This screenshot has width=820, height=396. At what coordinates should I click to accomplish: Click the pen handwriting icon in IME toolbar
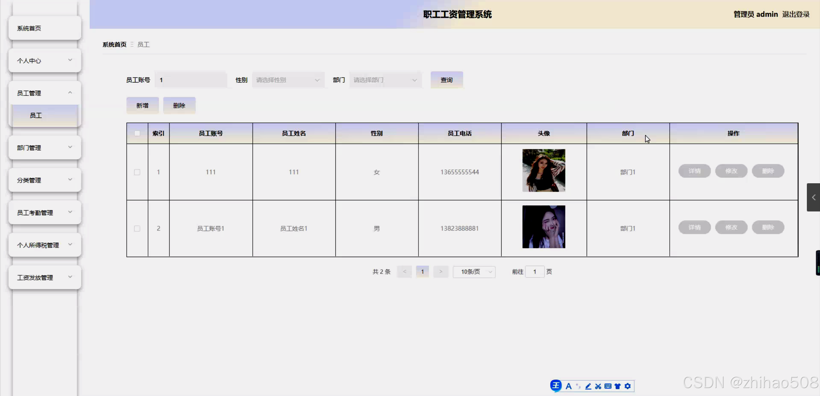click(x=588, y=386)
